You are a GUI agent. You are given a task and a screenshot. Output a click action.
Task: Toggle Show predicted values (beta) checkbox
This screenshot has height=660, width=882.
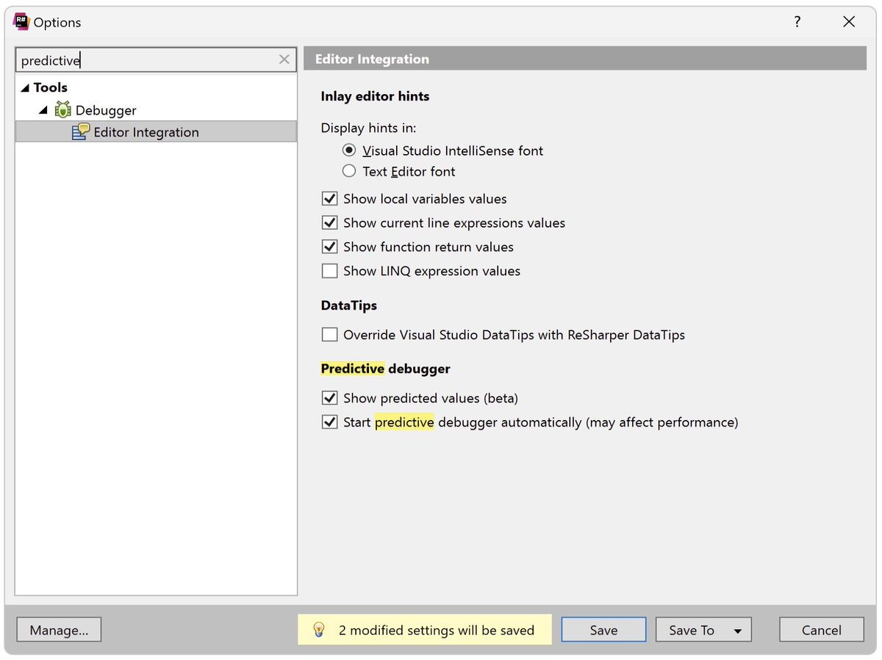[329, 398]
